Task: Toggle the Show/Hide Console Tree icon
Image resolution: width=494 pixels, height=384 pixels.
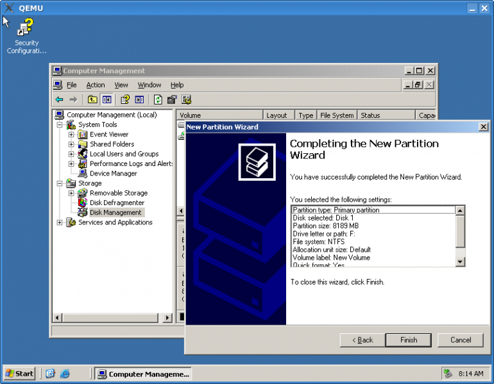Action: 106,99
